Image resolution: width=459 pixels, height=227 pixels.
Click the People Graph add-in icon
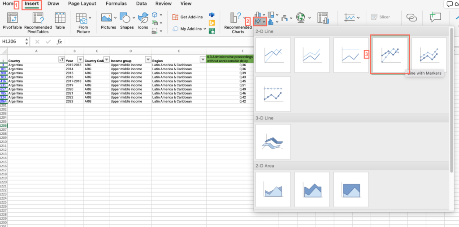[212, 31]
